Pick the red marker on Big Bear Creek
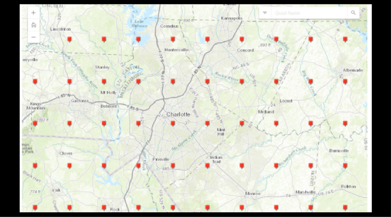 pos(310,81)
